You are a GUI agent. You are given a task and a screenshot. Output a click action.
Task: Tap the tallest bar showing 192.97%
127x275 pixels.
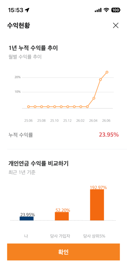[97, 205]
